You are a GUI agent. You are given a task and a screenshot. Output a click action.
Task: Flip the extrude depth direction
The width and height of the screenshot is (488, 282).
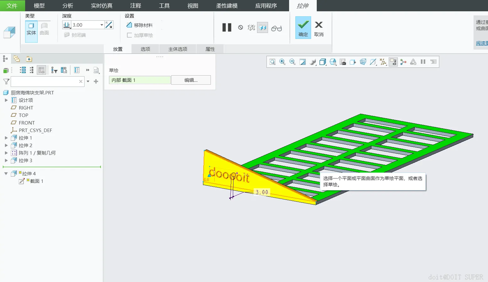(x=109, y=25)
